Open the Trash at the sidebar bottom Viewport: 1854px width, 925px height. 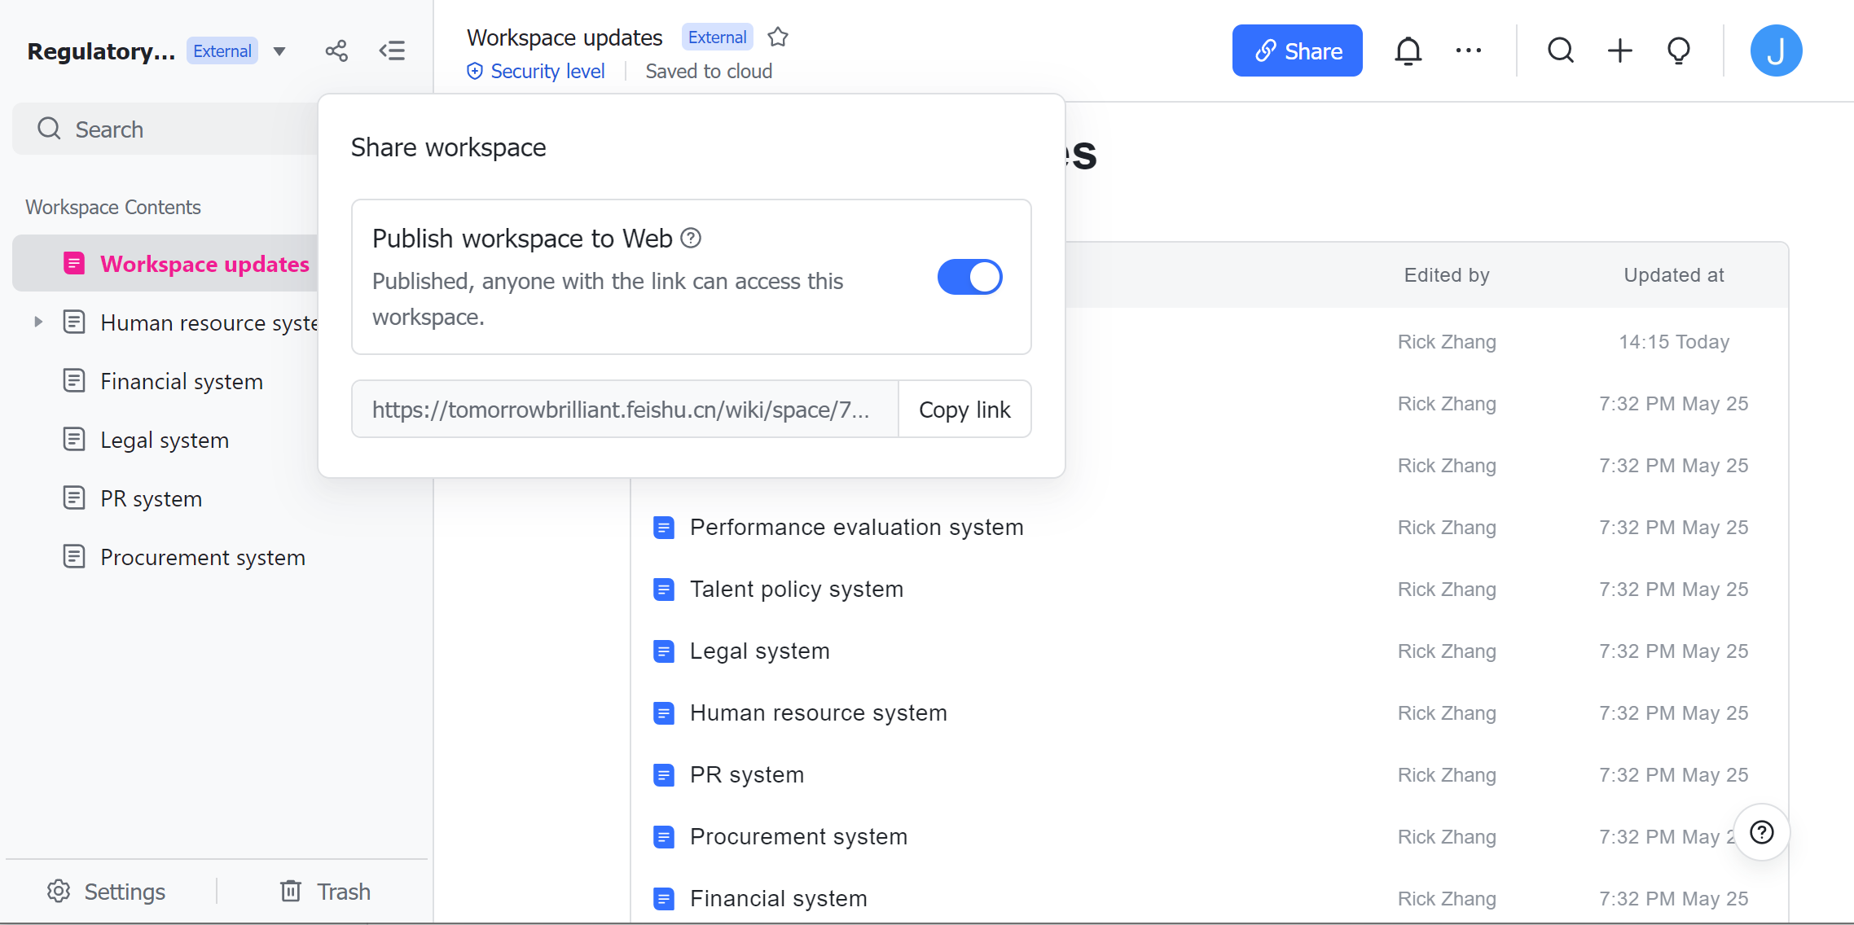[325, 892]
